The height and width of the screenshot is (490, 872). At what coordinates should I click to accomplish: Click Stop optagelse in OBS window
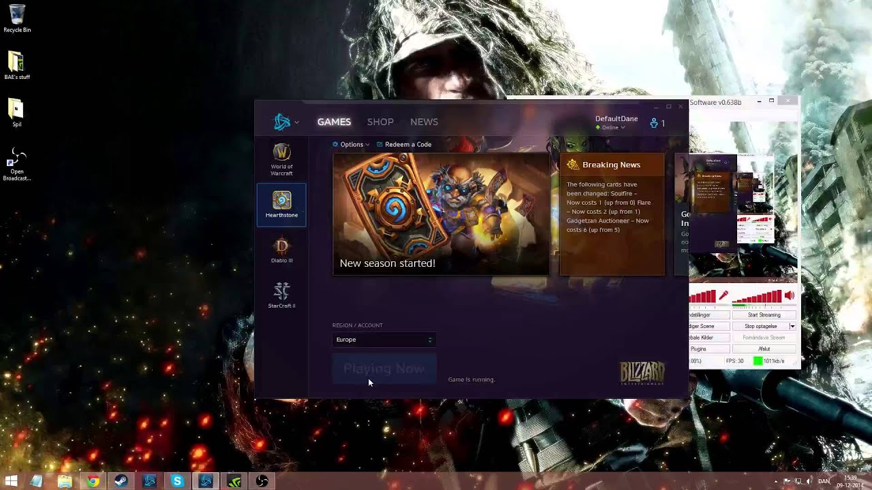click(760, 326)
